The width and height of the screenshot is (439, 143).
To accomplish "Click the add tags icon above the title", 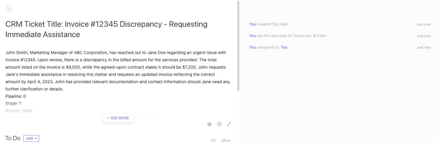I will 9,9.
